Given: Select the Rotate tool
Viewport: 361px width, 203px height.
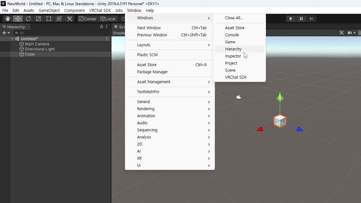Looking at the screenshot, I should 28,19.
